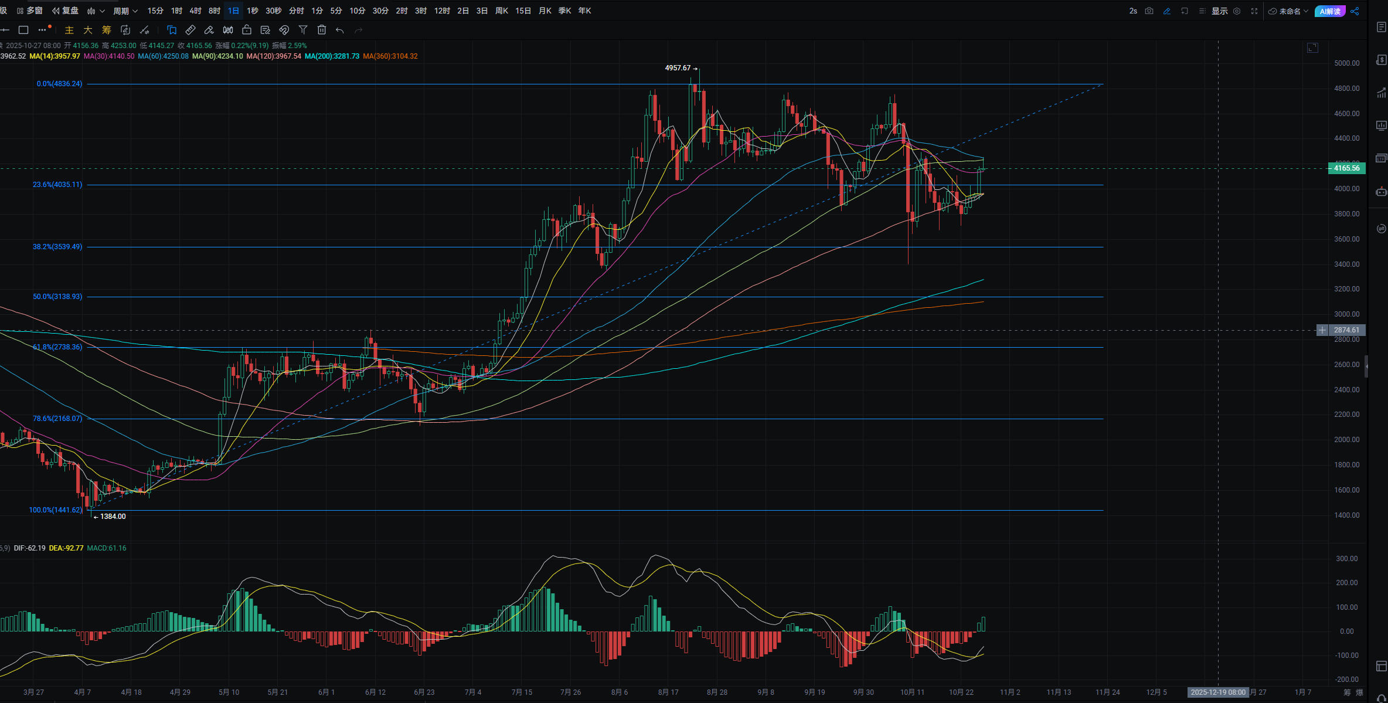
Task: Click the share icon at top right
Action: (x=1355, y=11)
